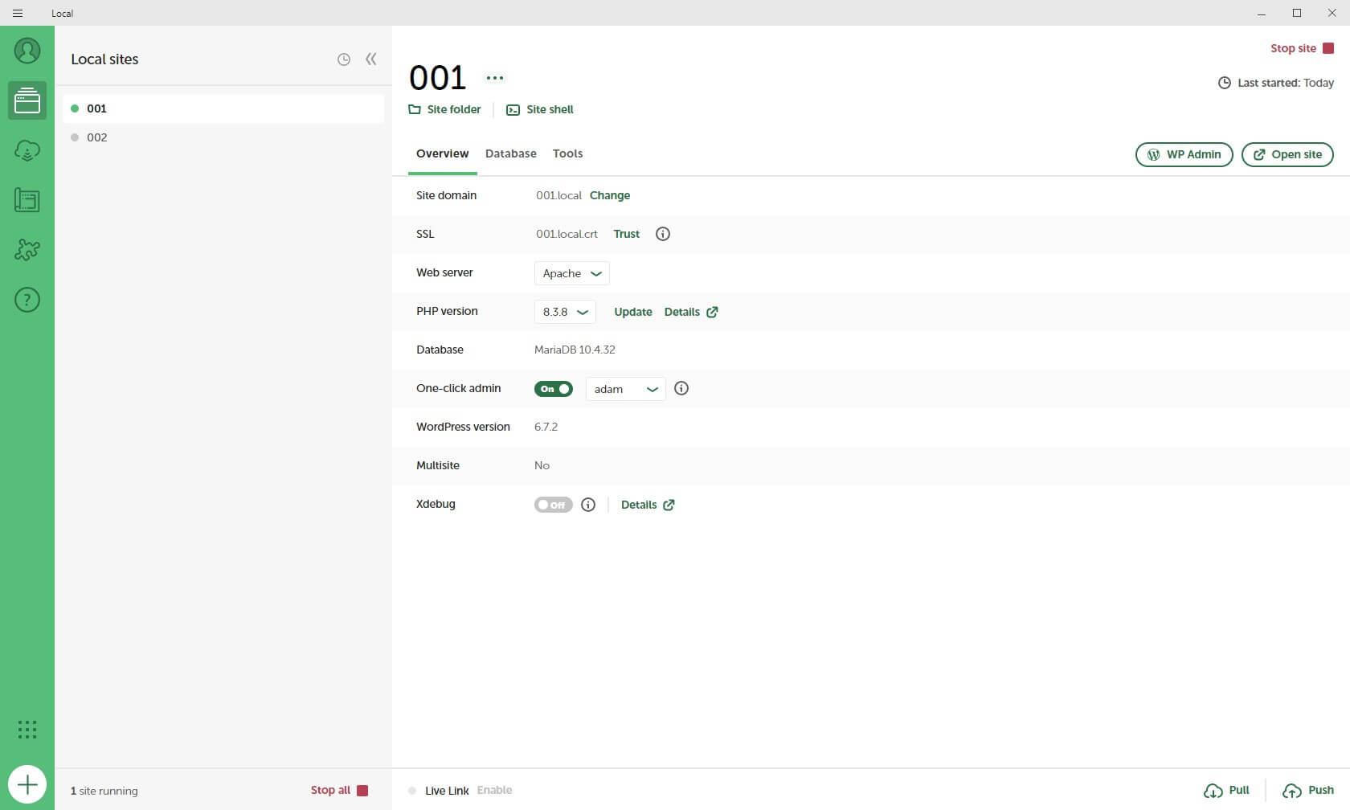Click Update next to PHP version
The width and height of the screenshot is (1350, 810).
[633, 312]
